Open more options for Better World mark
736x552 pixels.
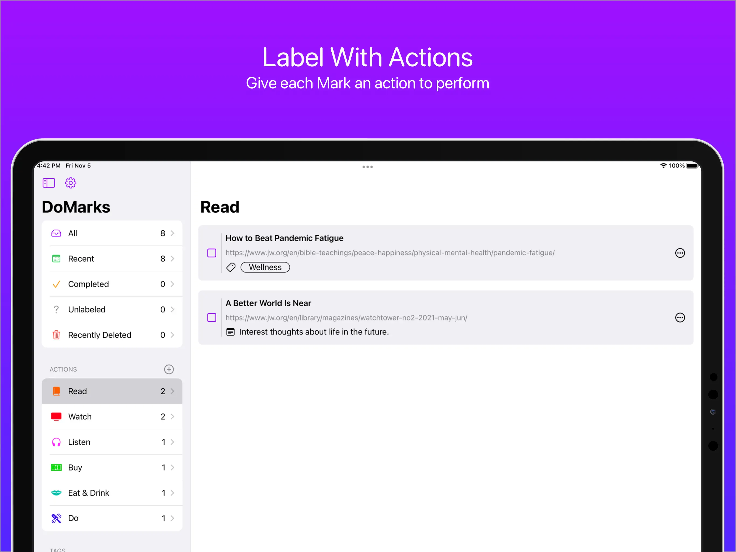coord(680,318)
